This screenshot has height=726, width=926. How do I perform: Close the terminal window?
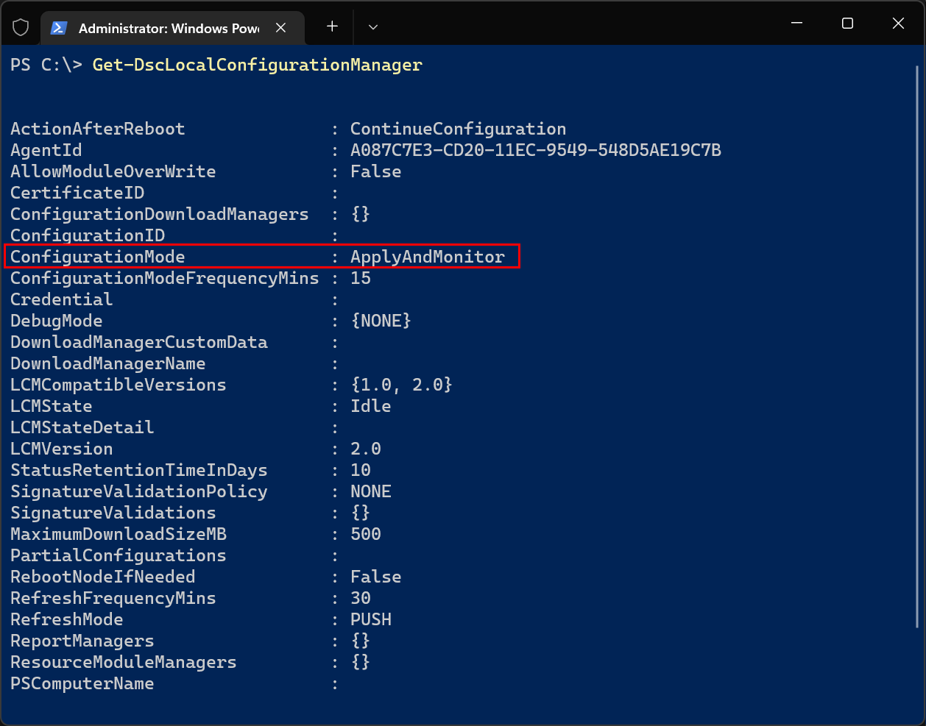click(x=898, y=24)
